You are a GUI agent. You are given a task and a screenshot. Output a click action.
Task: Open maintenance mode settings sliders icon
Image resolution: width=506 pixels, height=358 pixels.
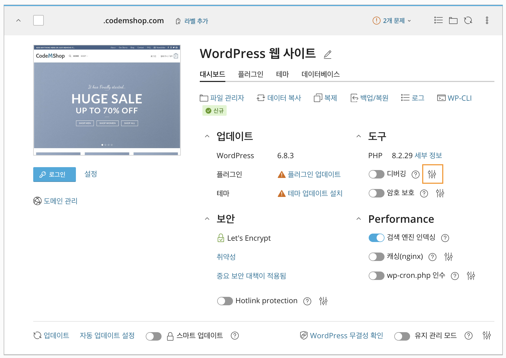point(486,336)
